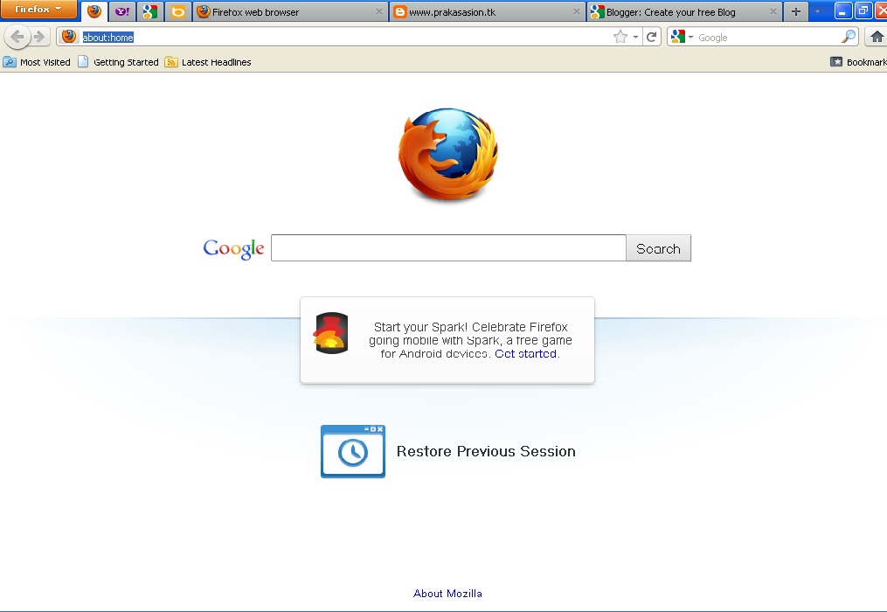The height and width of the screenshot is (612, 887).
Task: Open the address bar history dropdown arrow
Action: (x=636, y=38)
